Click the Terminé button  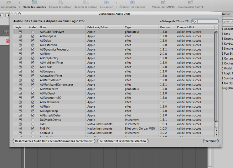click(211, 141)
